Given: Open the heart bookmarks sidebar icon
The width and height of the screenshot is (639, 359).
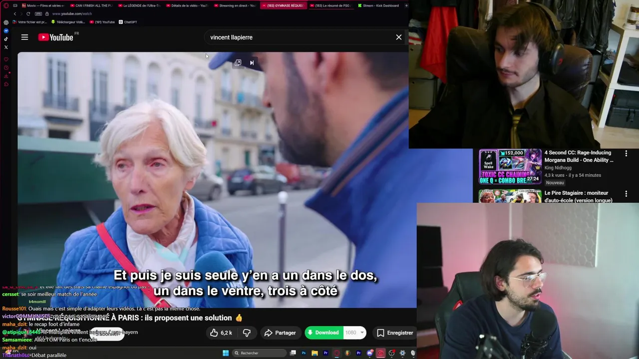Looking at the screenshot, I should (6, 59).
